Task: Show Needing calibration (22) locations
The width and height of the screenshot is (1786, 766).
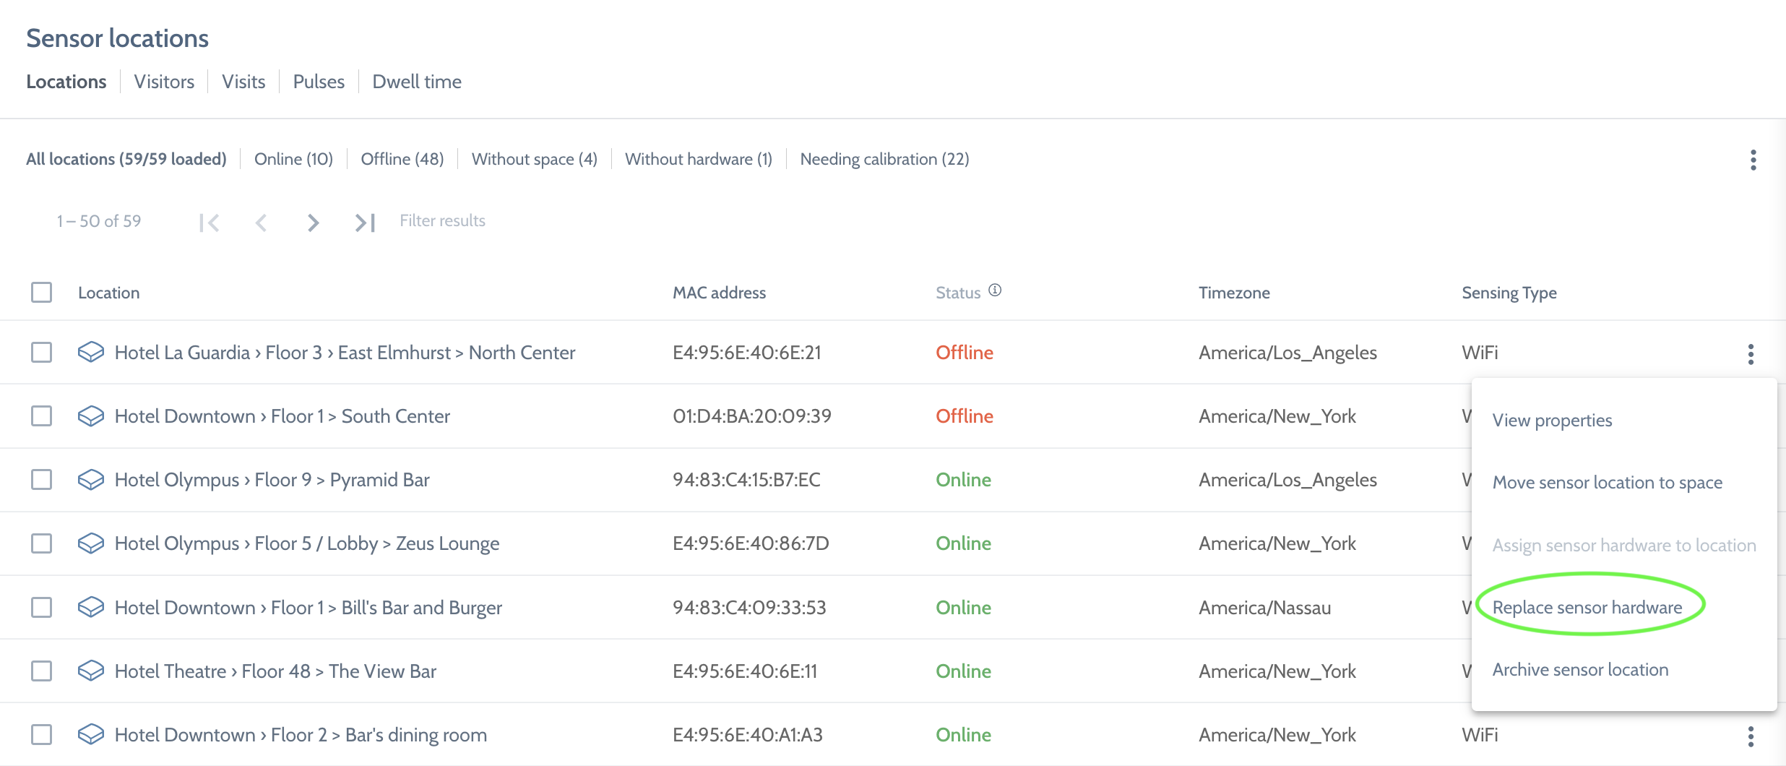Action: (x=884, y=159)
